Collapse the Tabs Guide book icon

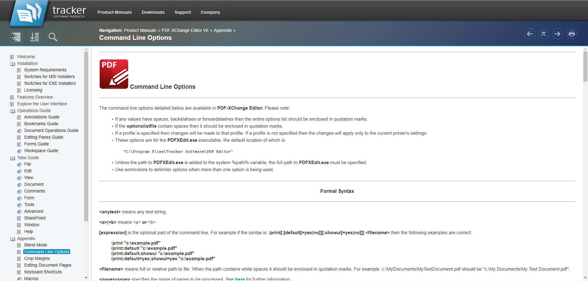(x=13, y=158)
